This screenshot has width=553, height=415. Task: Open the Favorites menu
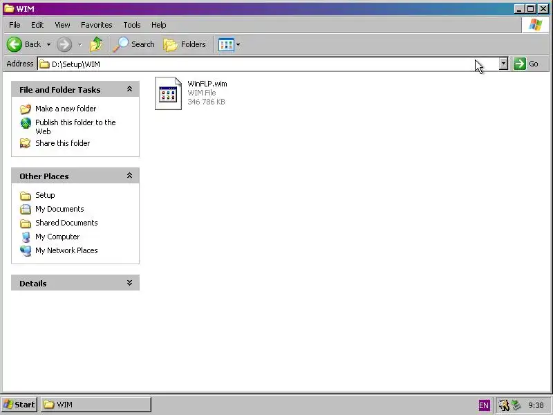[96, 25]
